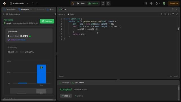Pick a random problem shuffle icon
This screenshot has width=181, height=102.
point(37,3)
